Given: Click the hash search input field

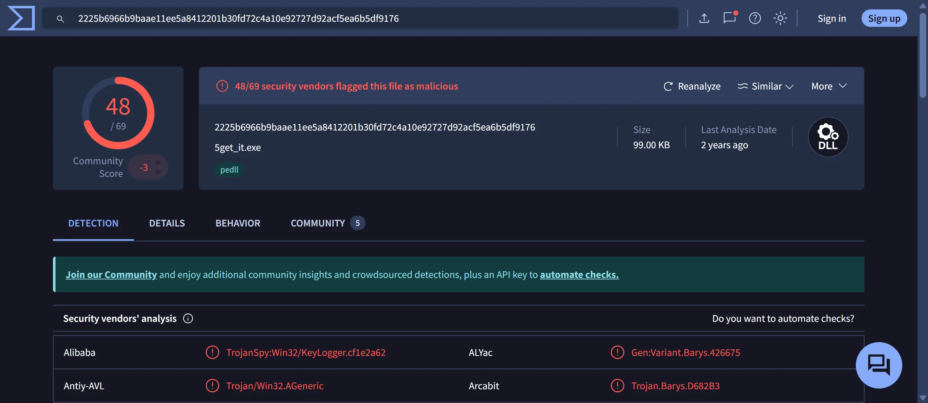Looking at the screenshot, I should coord(363,18).
